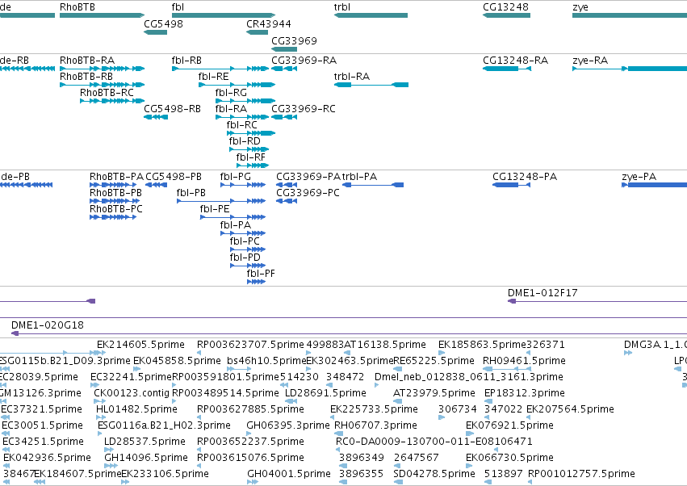Image resolution: width=687 pixels, height=486 pixels.
Task: Click the trbl gene label
Action: tap(342, 7)
